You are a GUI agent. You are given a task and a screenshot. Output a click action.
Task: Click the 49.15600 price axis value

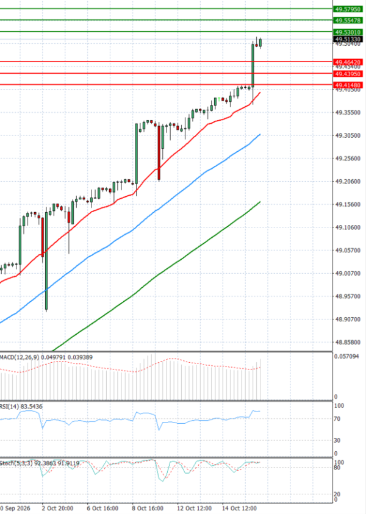(348, 204)
